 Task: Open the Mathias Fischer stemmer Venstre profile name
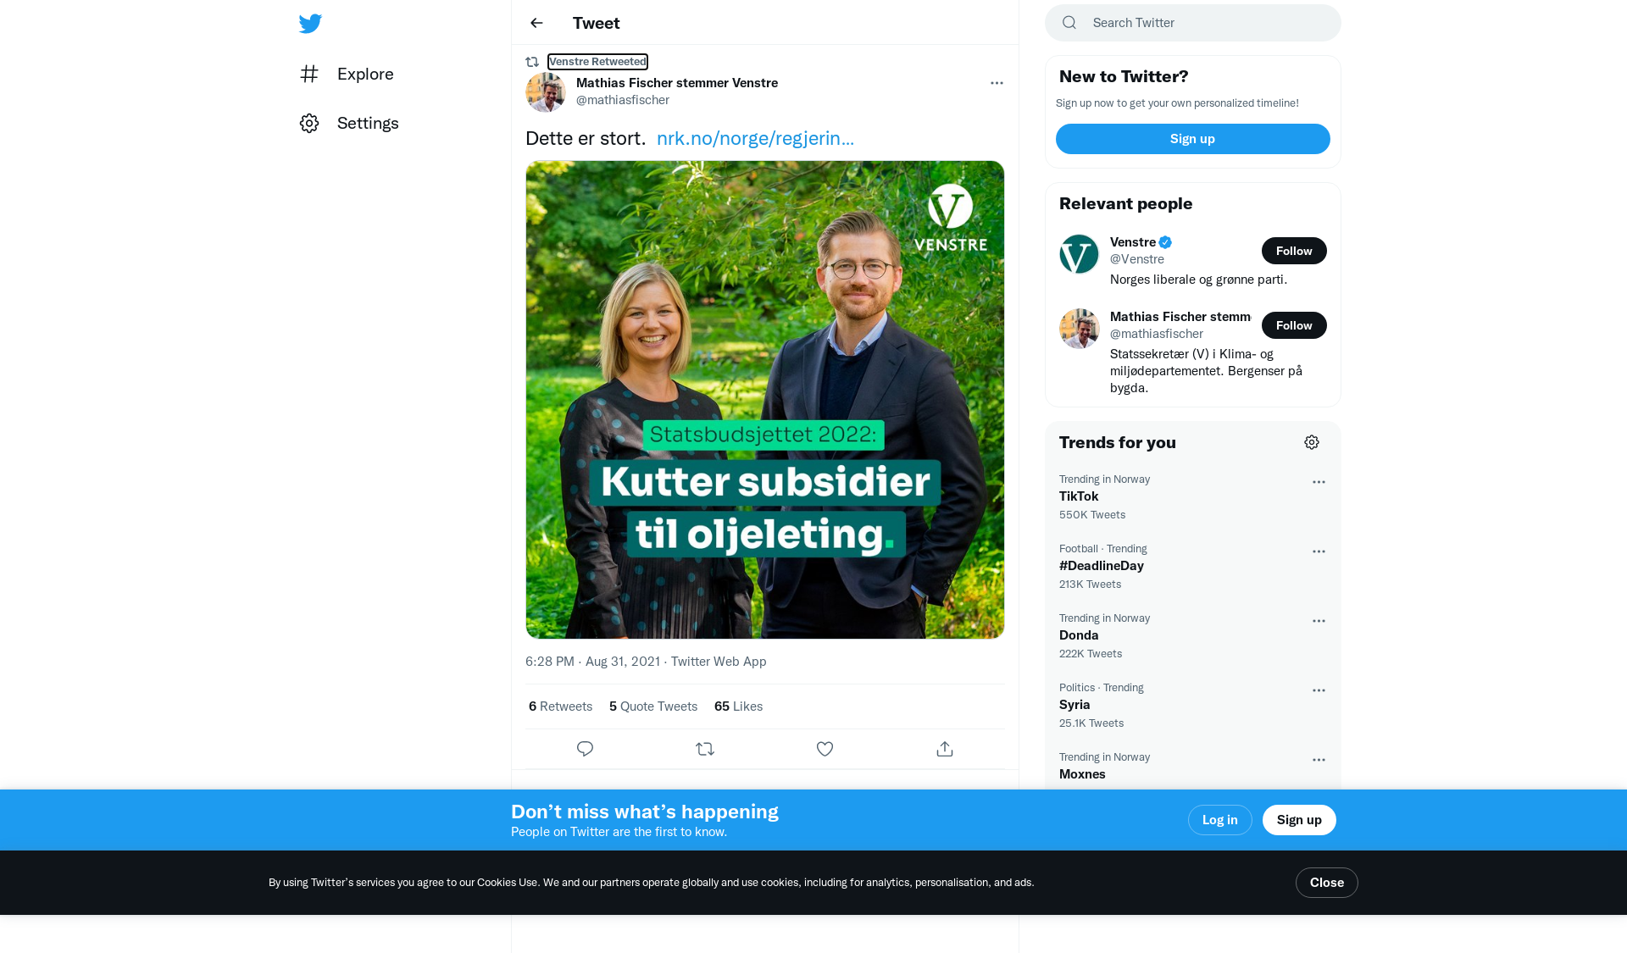677,83
